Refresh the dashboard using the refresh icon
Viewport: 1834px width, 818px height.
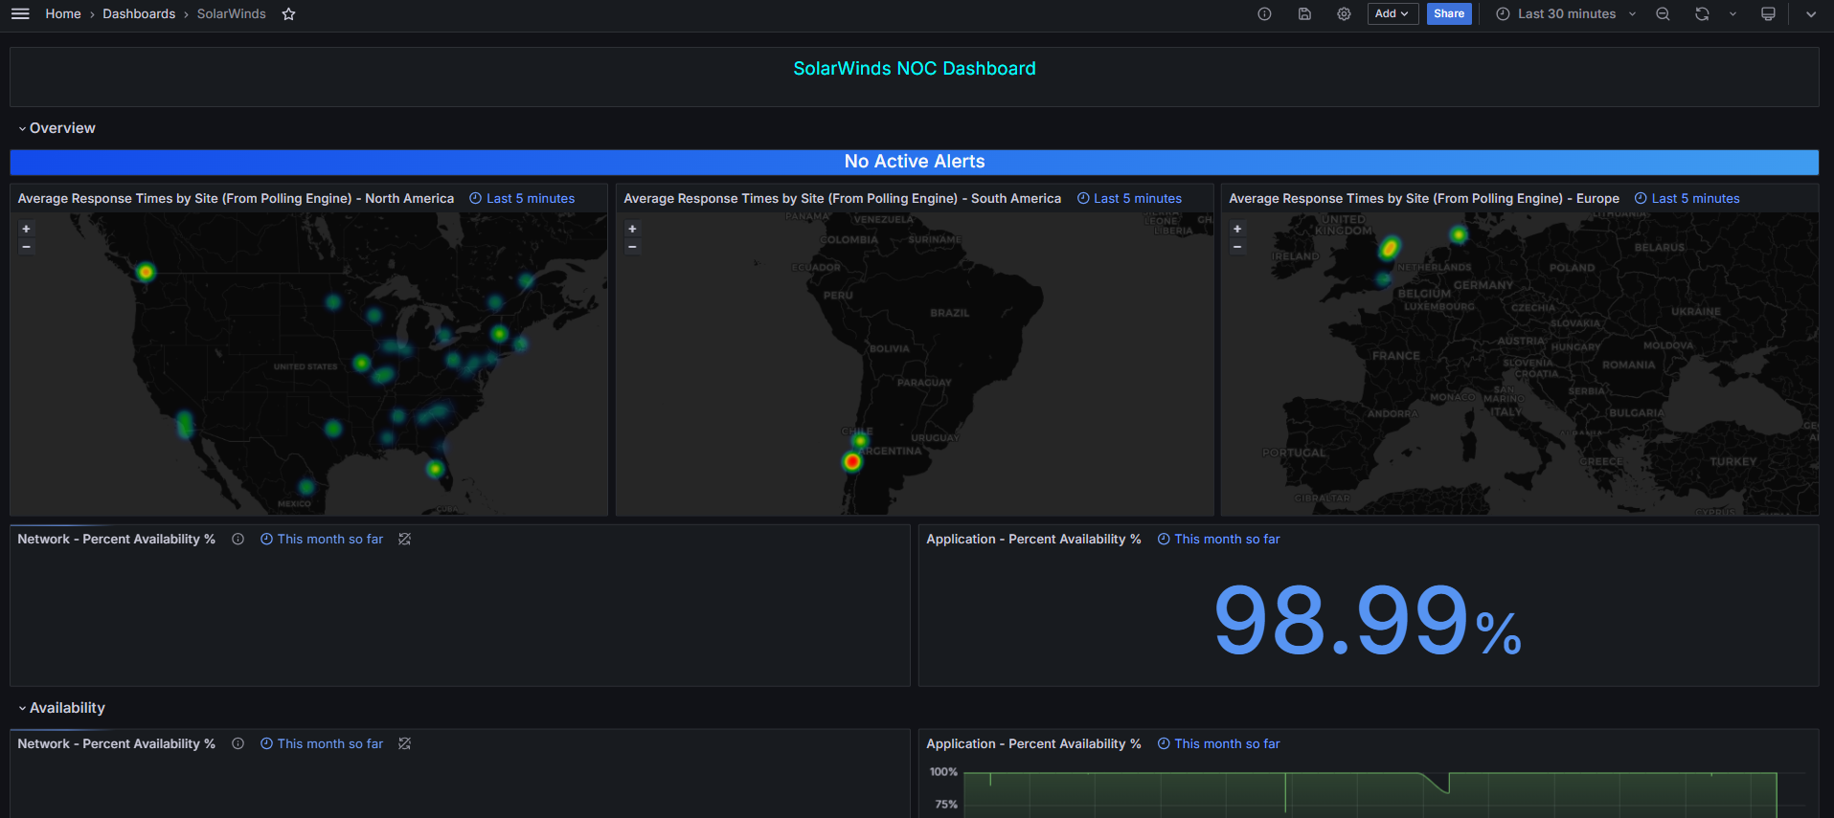tap(1702, 14)
